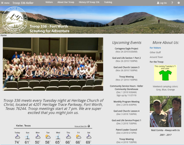Image resolution: width=184 pixels, height=145 pixels.
Task: Click the Troop 336 circular logo
Action: (15, 20)
